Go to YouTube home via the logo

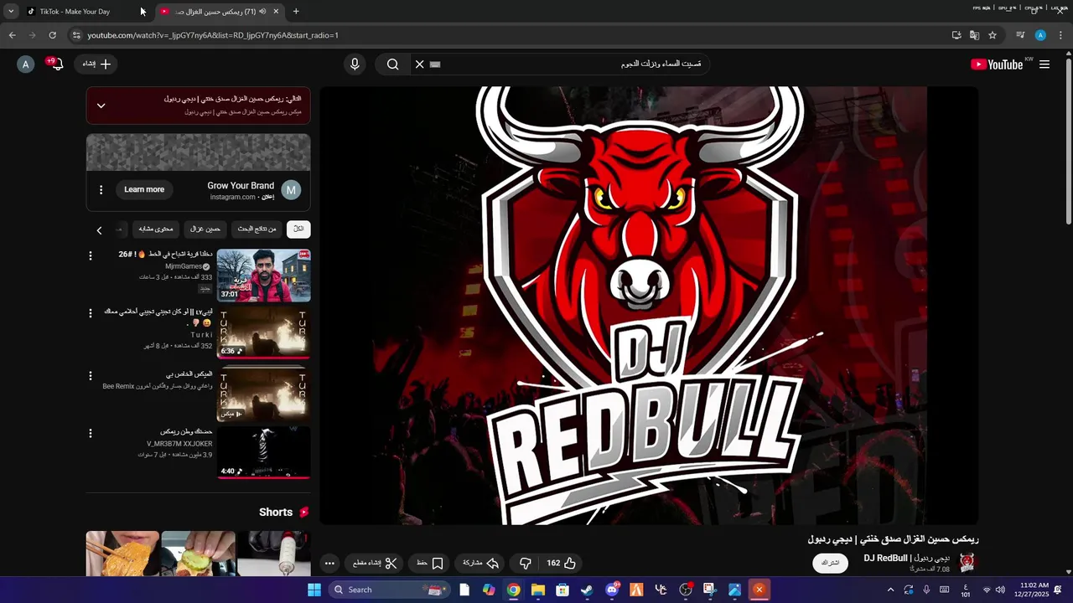(x=997, y=64)
